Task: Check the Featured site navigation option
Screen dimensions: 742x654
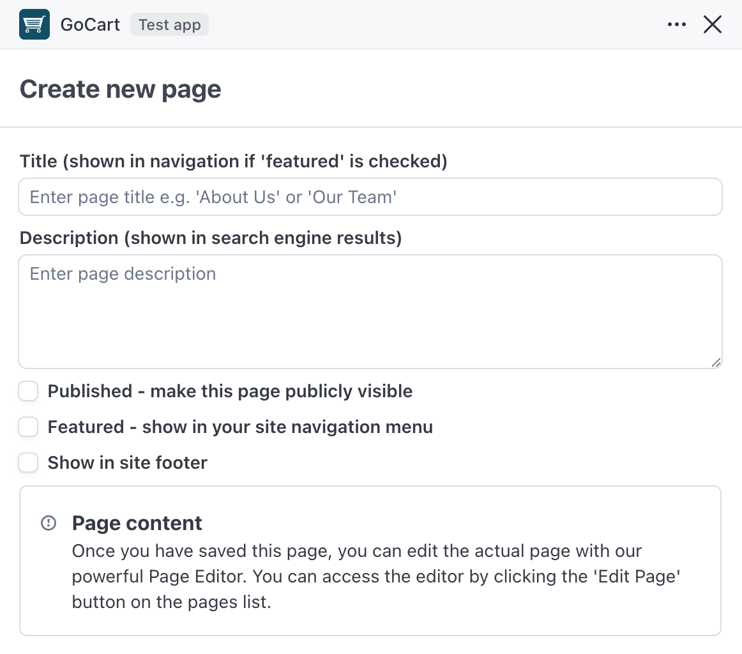Action: (28, 427)
